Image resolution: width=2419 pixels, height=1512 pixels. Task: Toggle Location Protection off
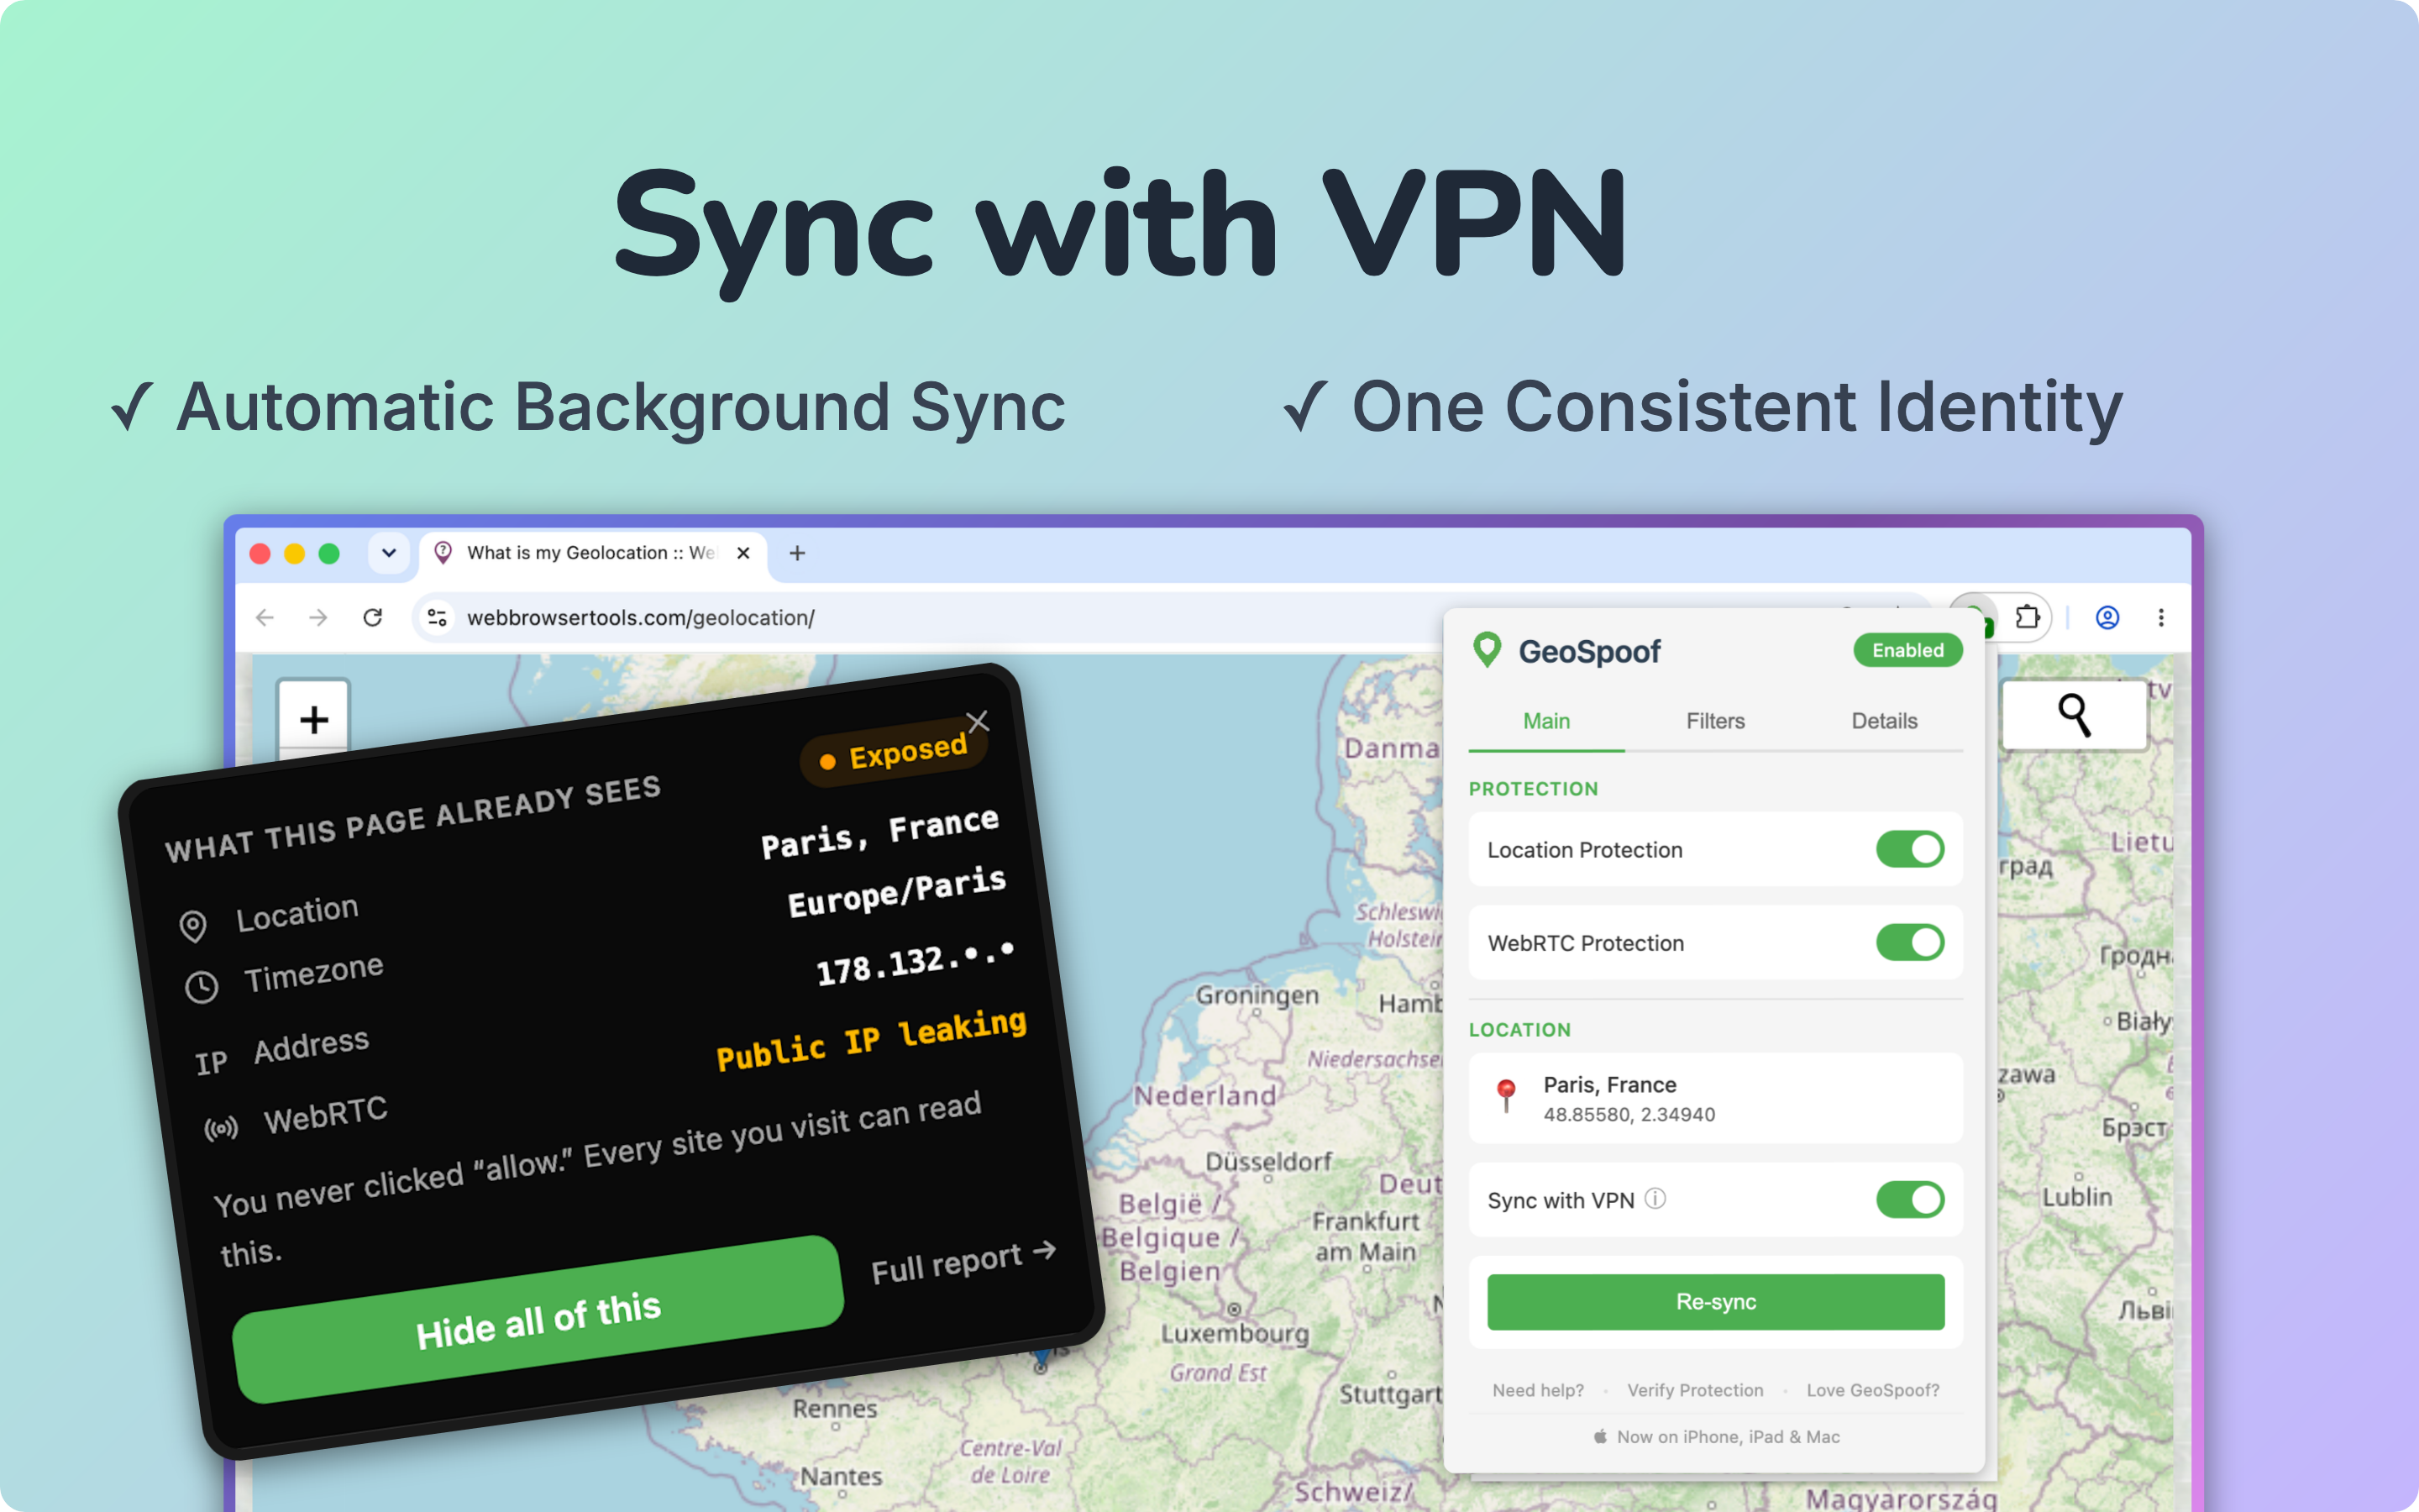coord(1909,849)
